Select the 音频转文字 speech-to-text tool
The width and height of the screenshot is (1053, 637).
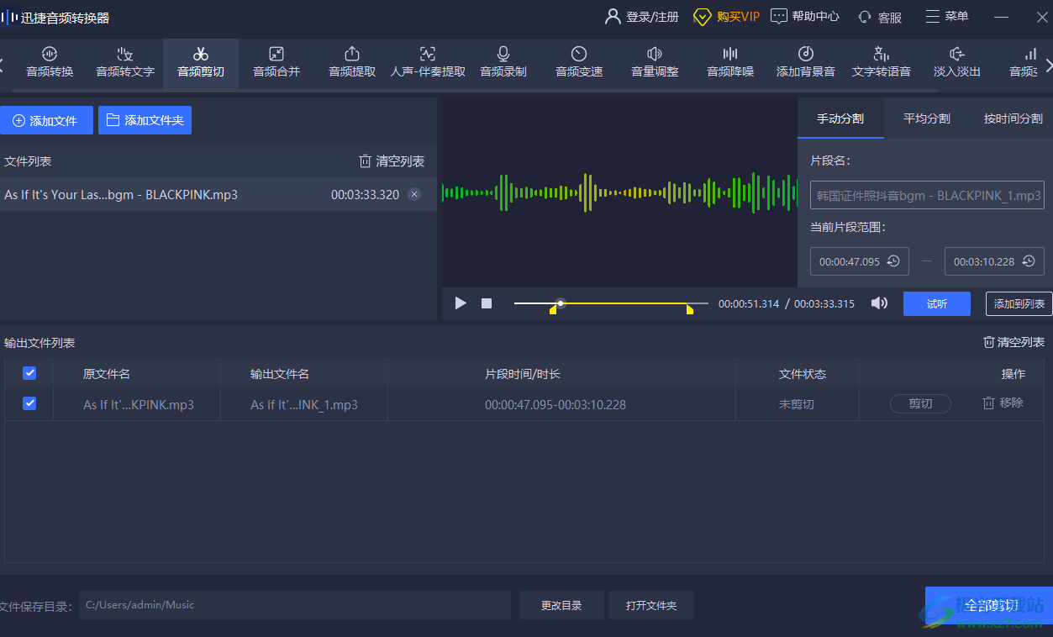coord(125,62)
